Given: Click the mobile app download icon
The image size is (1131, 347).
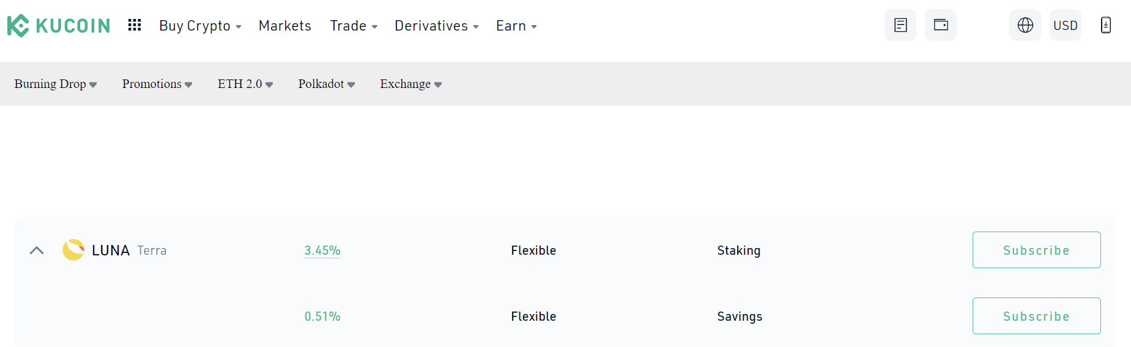Looking at the screenshot, I should pos(1105,25).
